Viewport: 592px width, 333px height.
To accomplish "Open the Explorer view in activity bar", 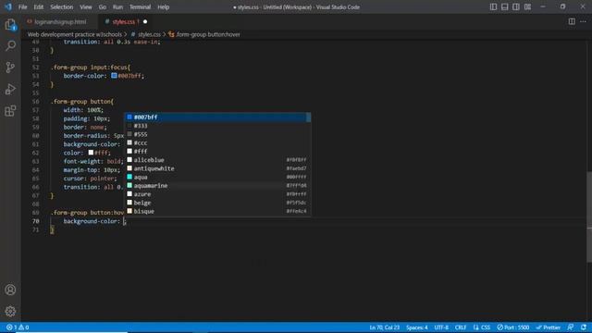I will click(10, 25).
